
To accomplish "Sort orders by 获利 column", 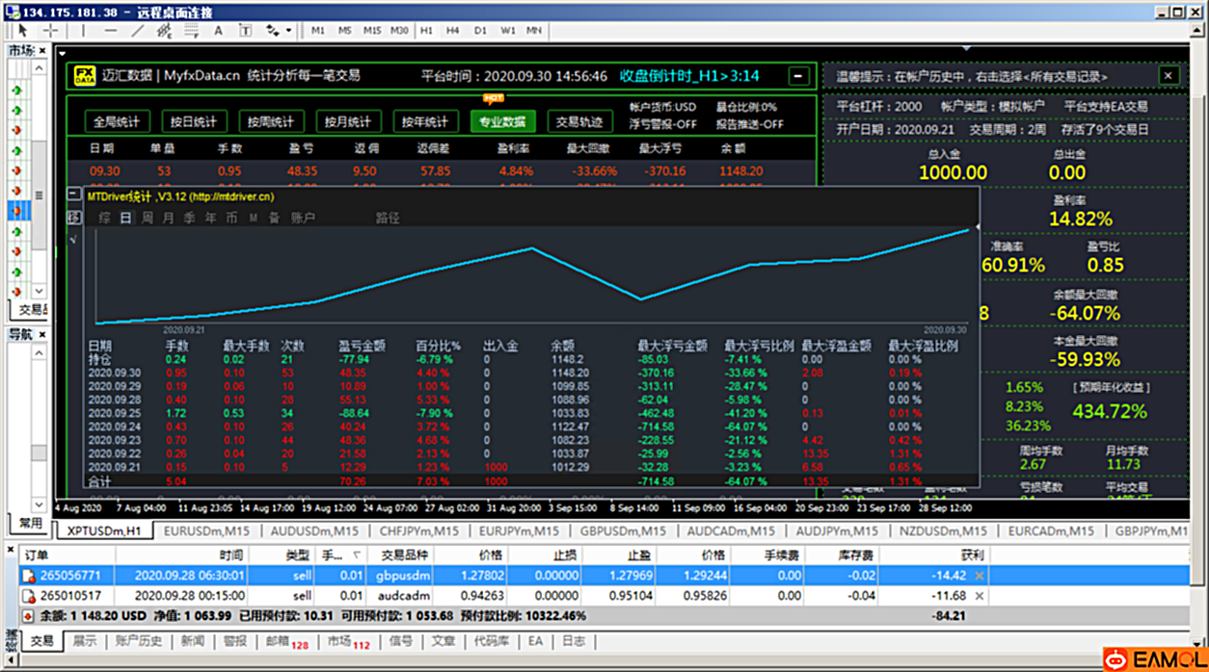I will tap(934, 556).
